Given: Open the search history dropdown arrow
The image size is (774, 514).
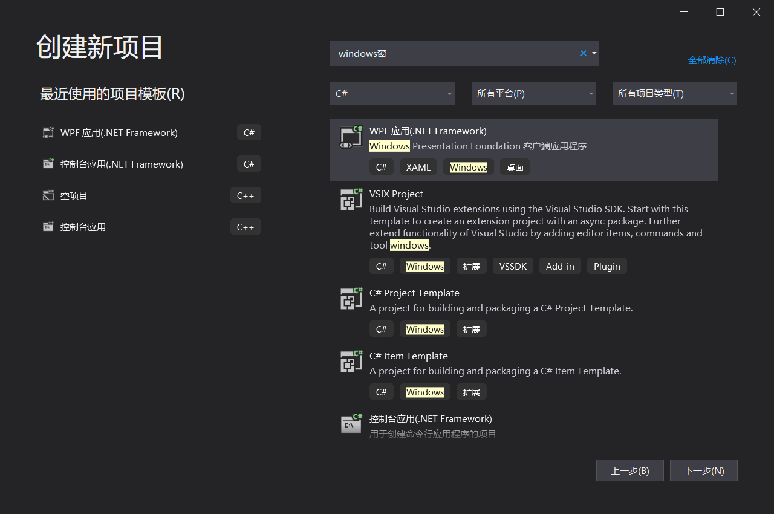Looking at the screenshot, I should pos(594,53).
